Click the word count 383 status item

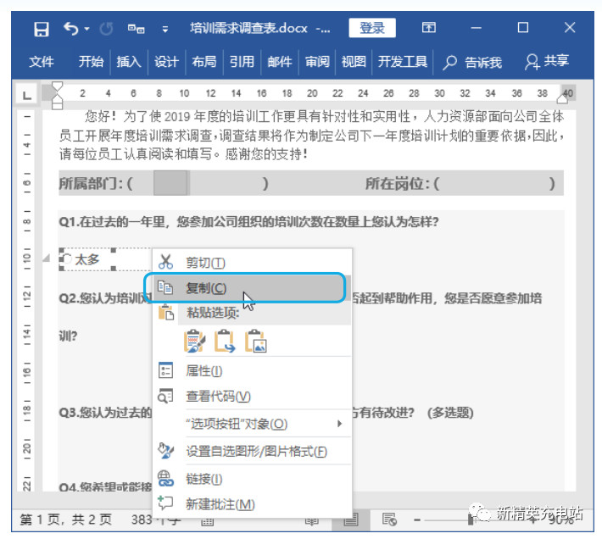point(155,520)
